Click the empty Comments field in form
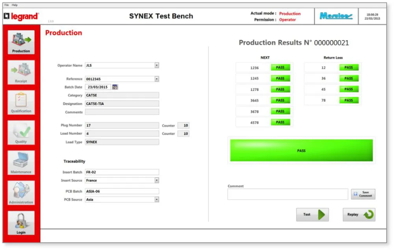The height and width of the screenshot is (250, 394). coord(122,112)
